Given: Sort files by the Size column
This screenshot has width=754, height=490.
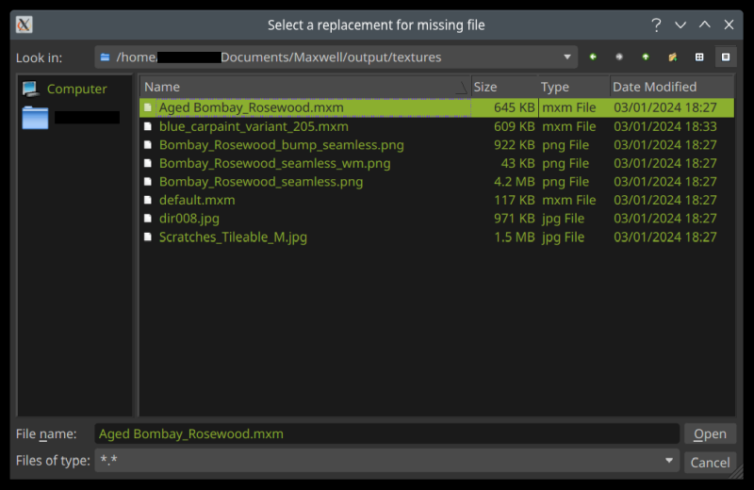Looking at the screenshot, I should tap(502, 87).
